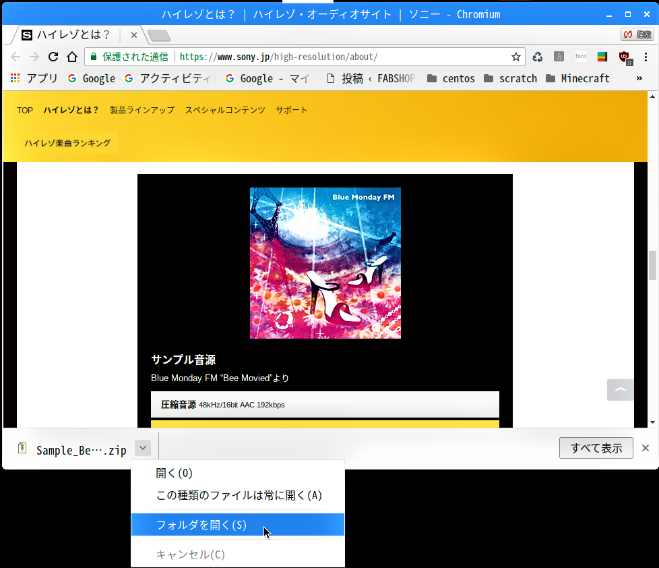Click the Blue Monday FM album artwork
Screen dimensions: 659x568
click(325, 263)
